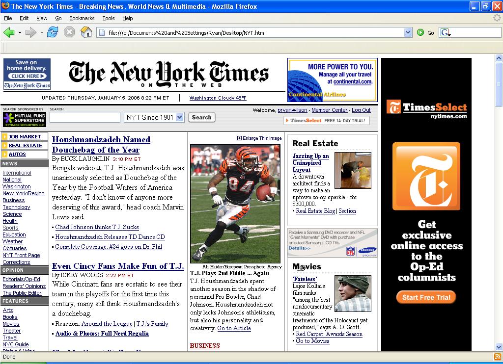Click Red Carpet: Awards Season link
The width and height of the screenshot is (503, 364).
pos(329,334)
